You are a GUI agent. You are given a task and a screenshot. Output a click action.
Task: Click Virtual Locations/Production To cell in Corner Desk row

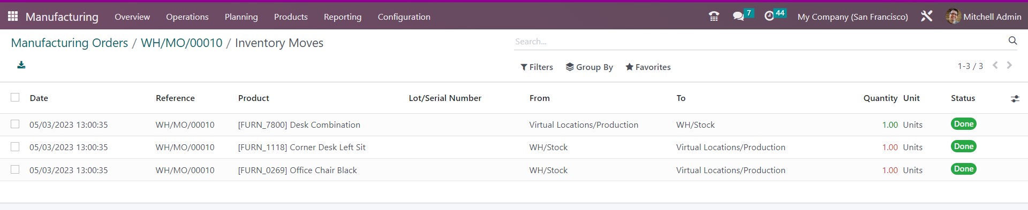731,147
